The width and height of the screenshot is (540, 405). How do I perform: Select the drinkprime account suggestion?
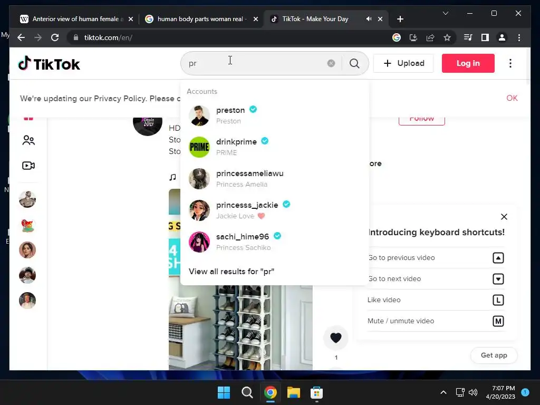tap(274, 147)
